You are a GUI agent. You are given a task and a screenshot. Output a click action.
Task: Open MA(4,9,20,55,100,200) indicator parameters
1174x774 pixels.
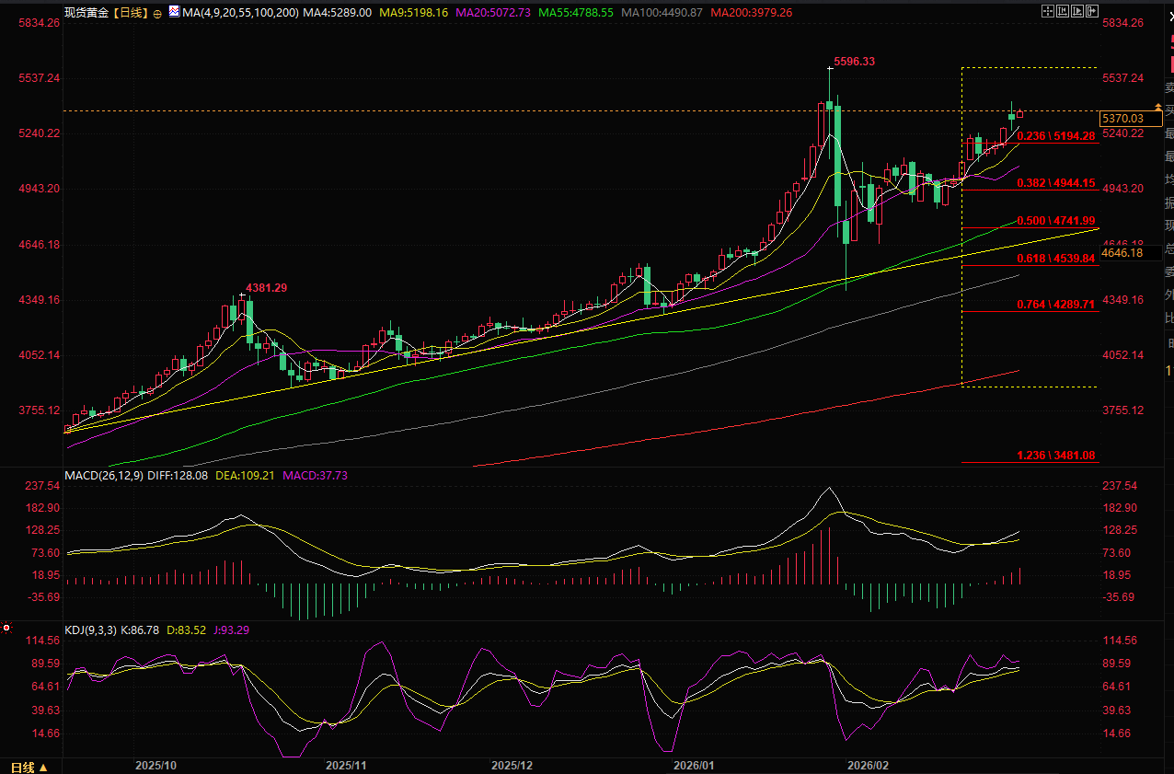point(241,13)
